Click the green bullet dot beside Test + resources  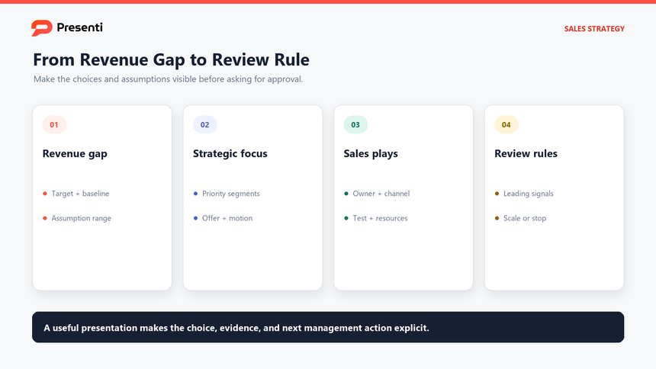[x=346, y=218]
